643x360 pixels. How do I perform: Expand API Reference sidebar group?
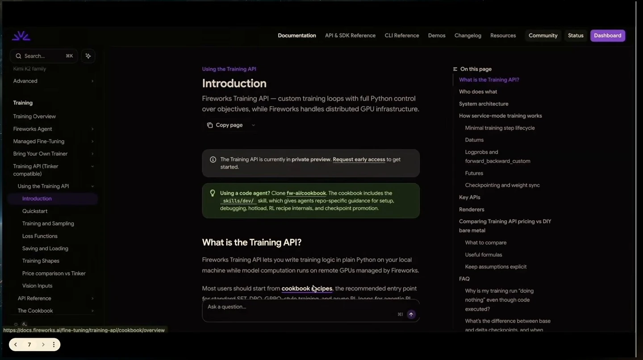pos(92,298)
